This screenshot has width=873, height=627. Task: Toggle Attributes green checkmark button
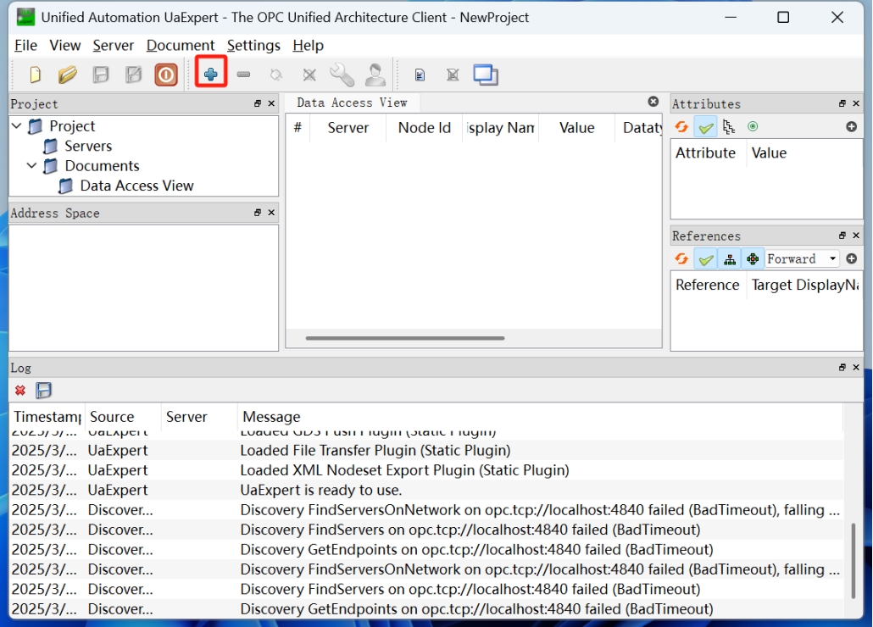(705, 127)
